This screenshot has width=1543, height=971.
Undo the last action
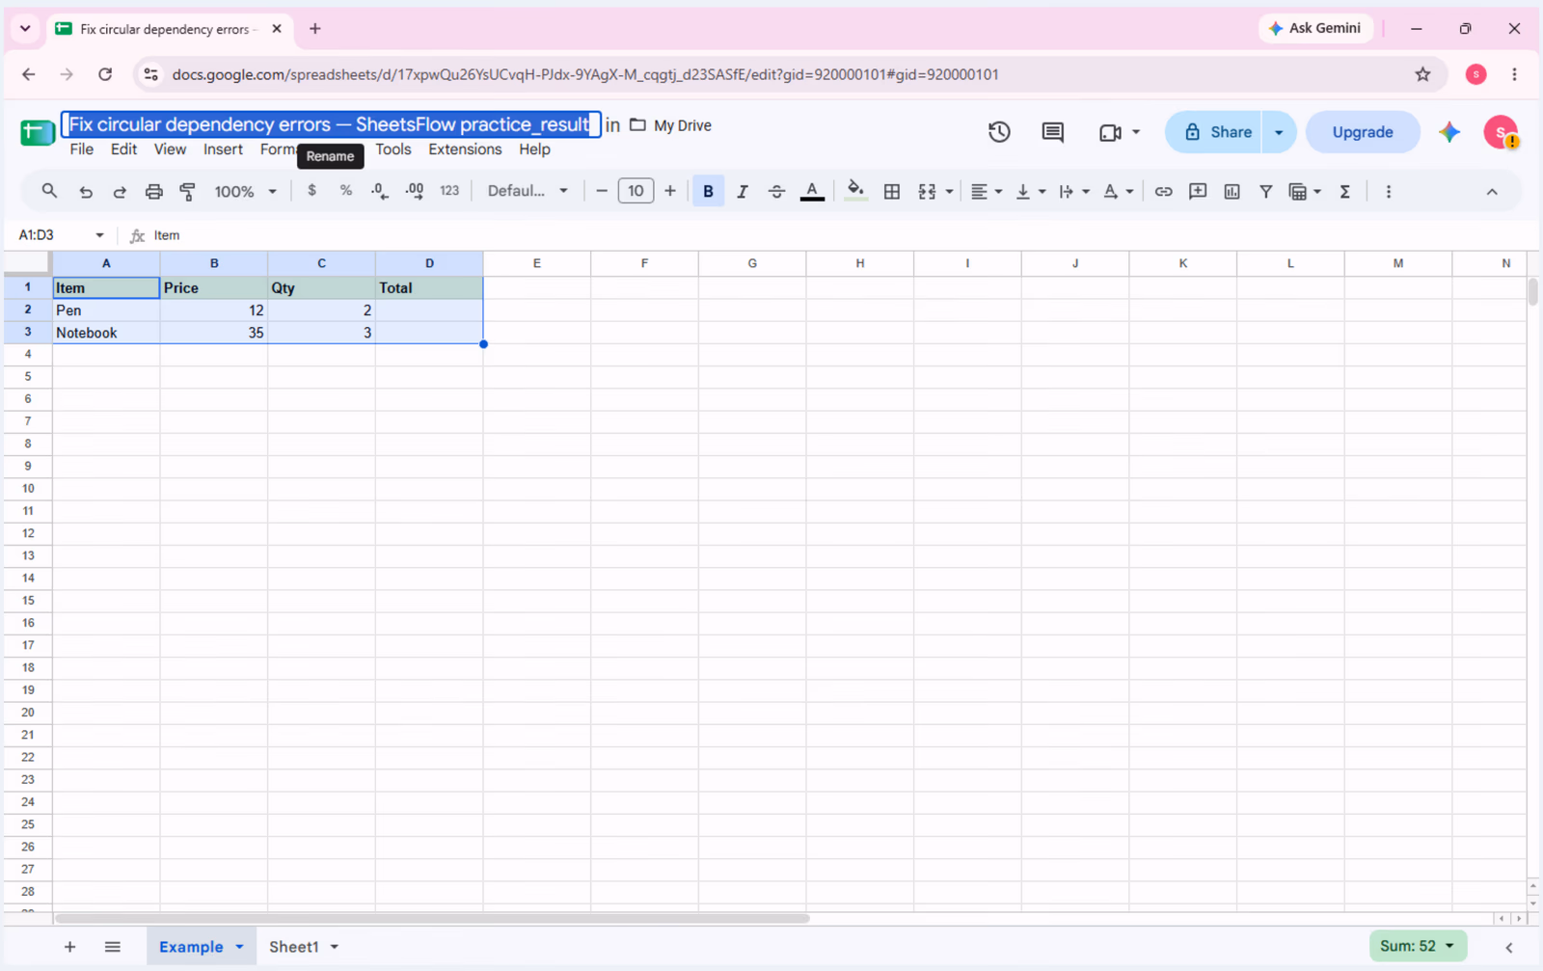pyautogui.click(x=86, y=191)
